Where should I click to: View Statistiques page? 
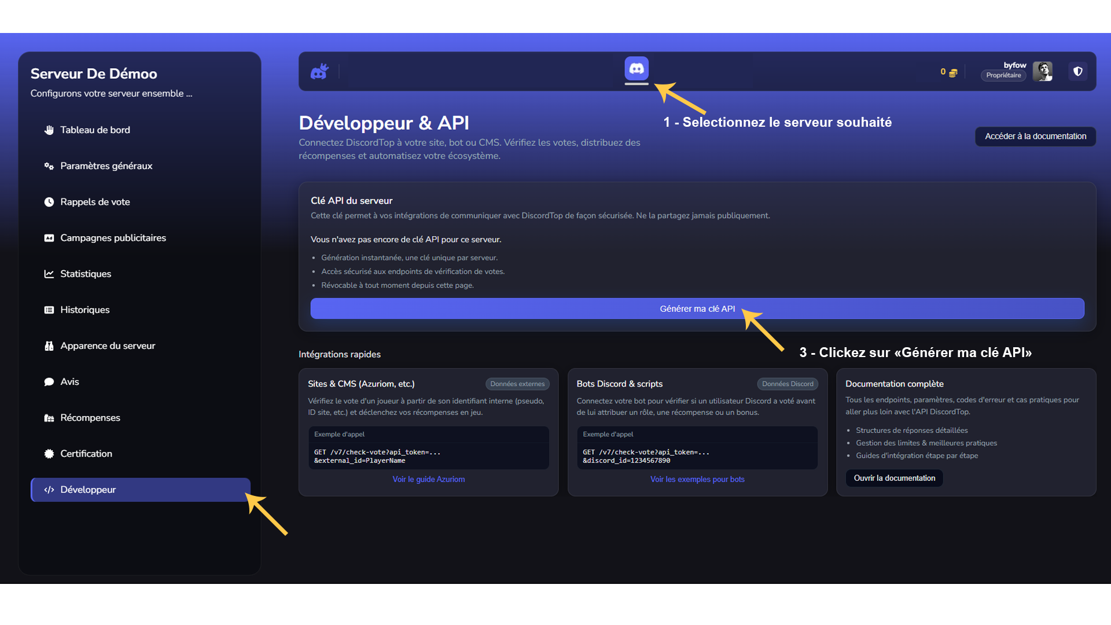(86, 274)
